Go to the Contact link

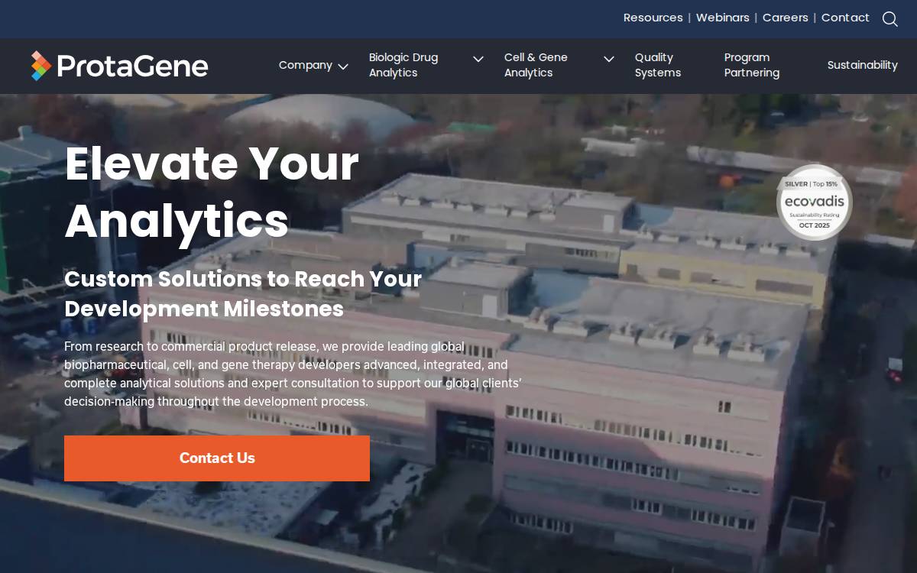tap(845, 18)
